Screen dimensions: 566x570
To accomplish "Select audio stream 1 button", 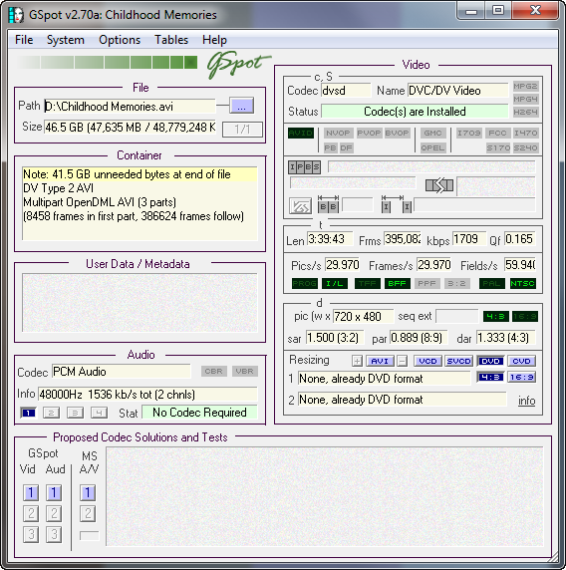I will [28, 413].
